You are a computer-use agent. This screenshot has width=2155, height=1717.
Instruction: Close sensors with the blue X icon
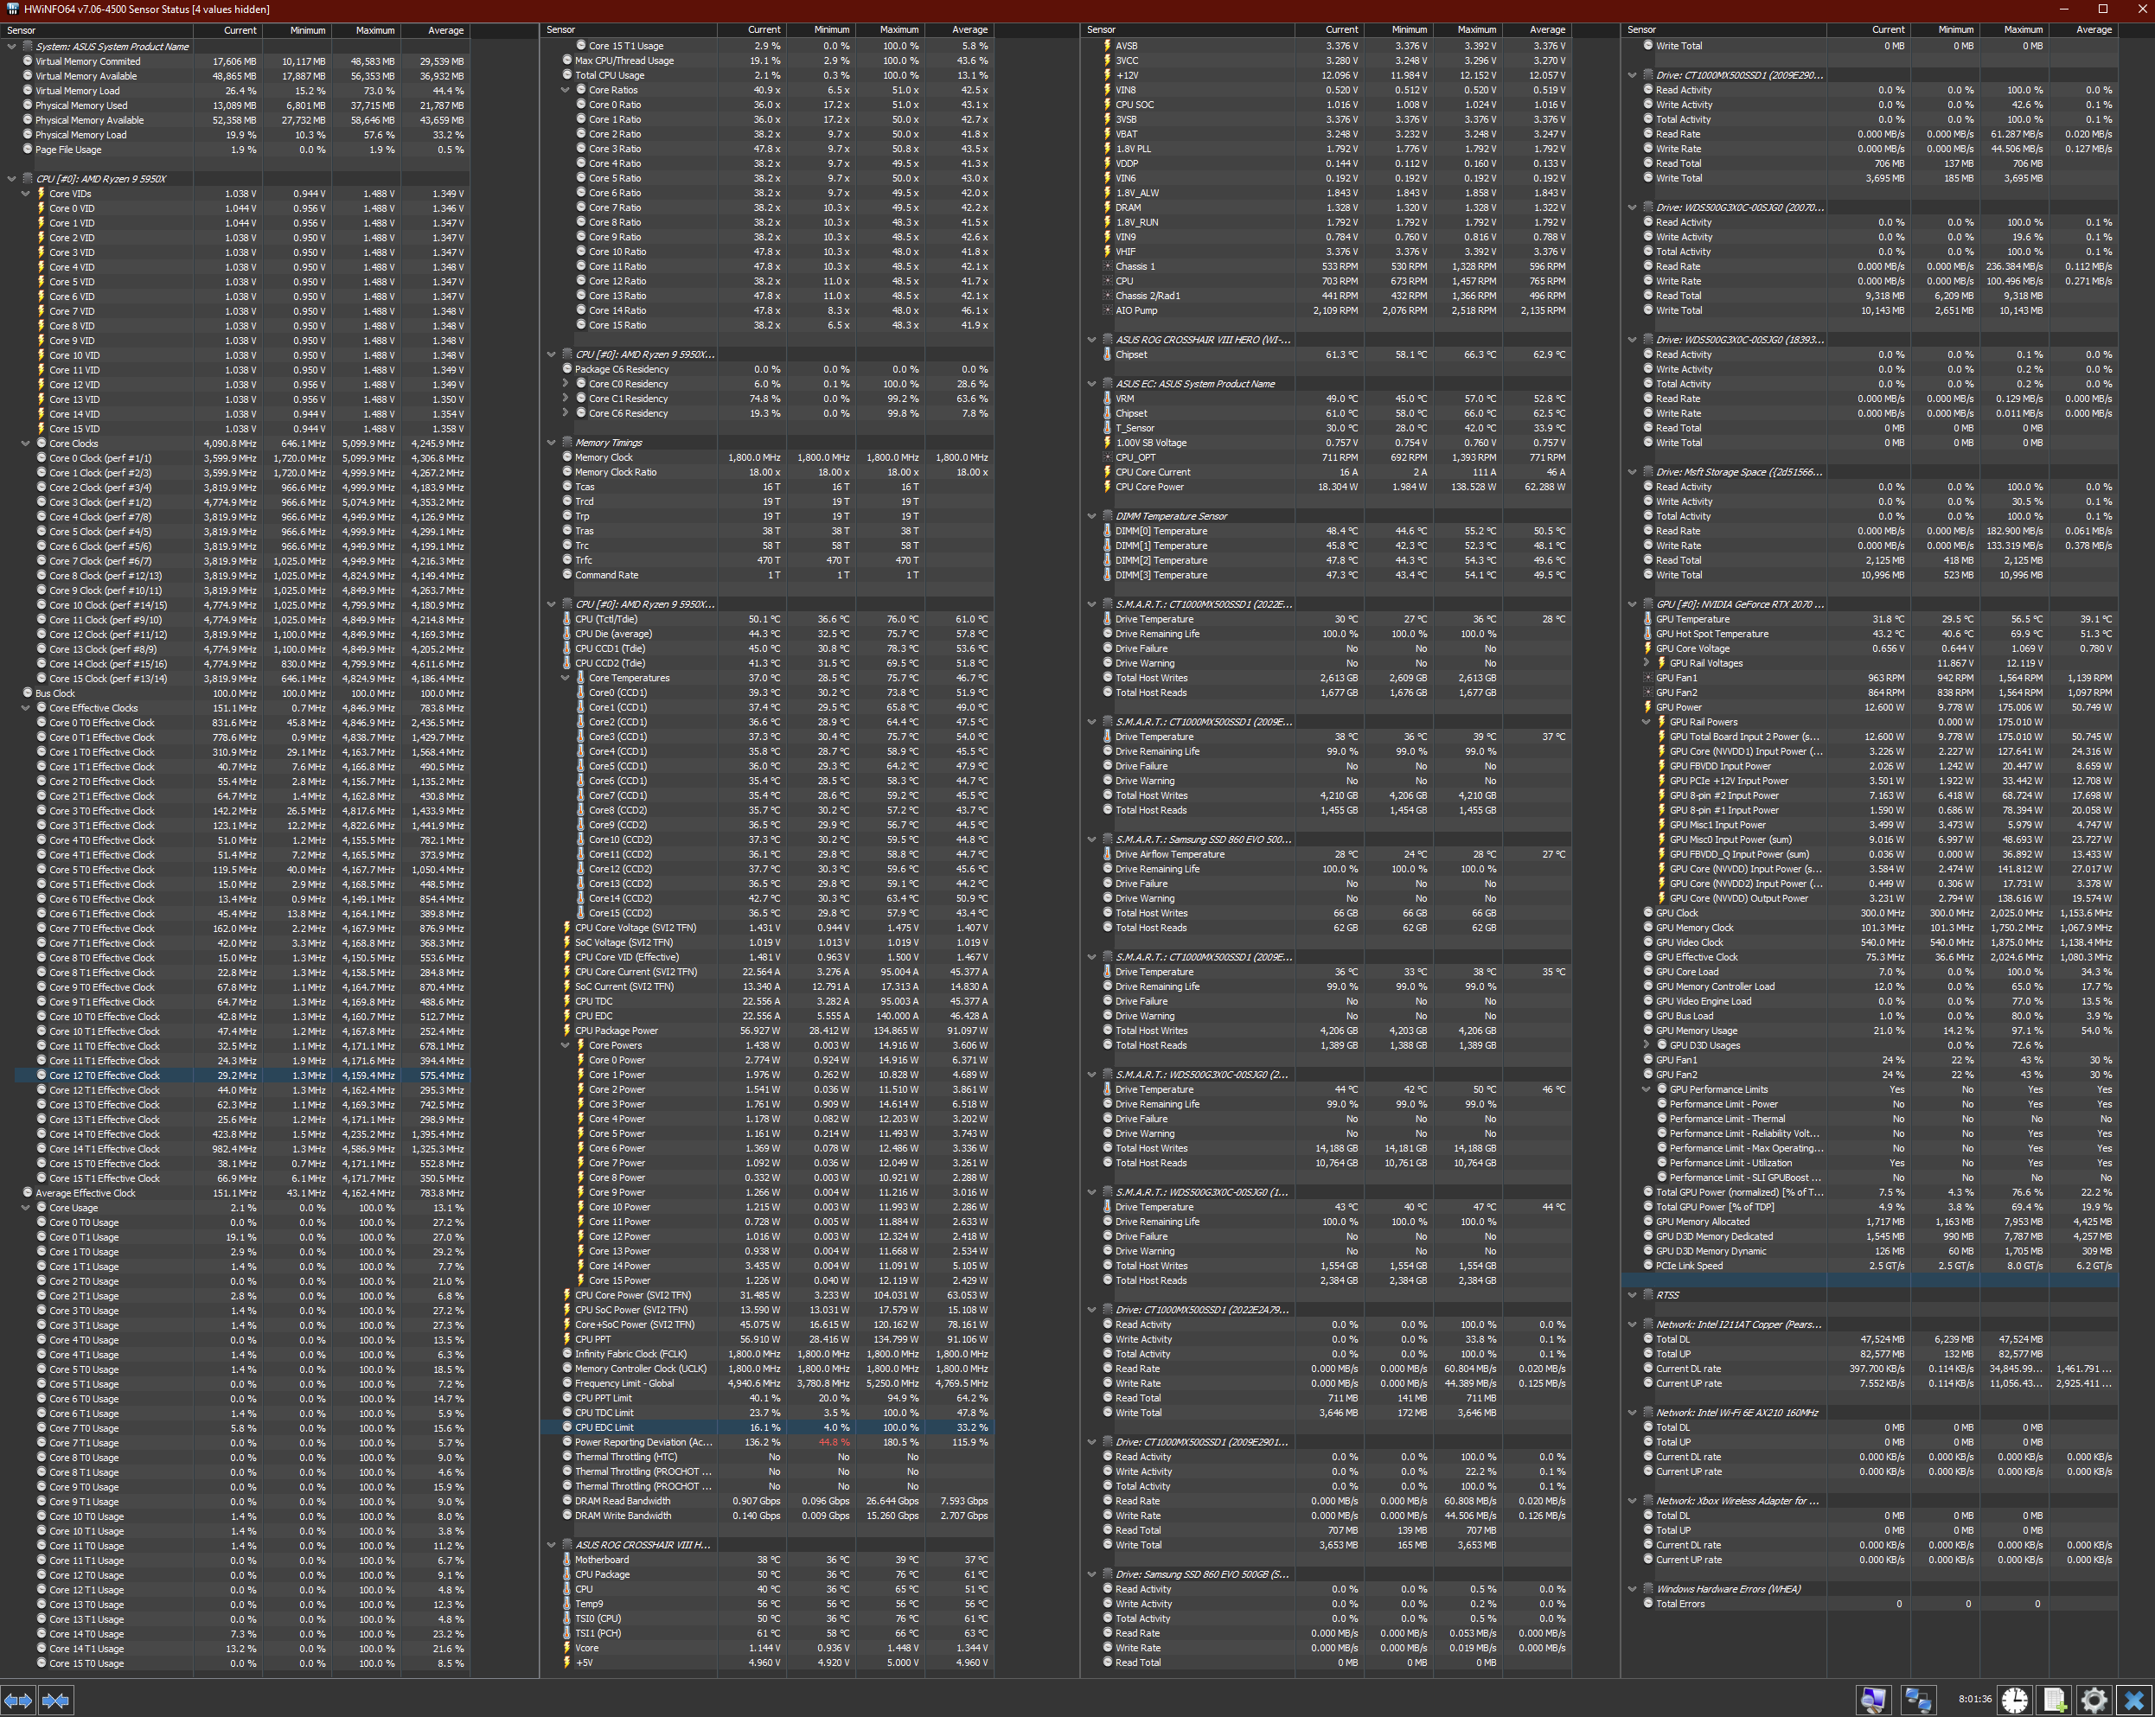tap(2134, 1699)
